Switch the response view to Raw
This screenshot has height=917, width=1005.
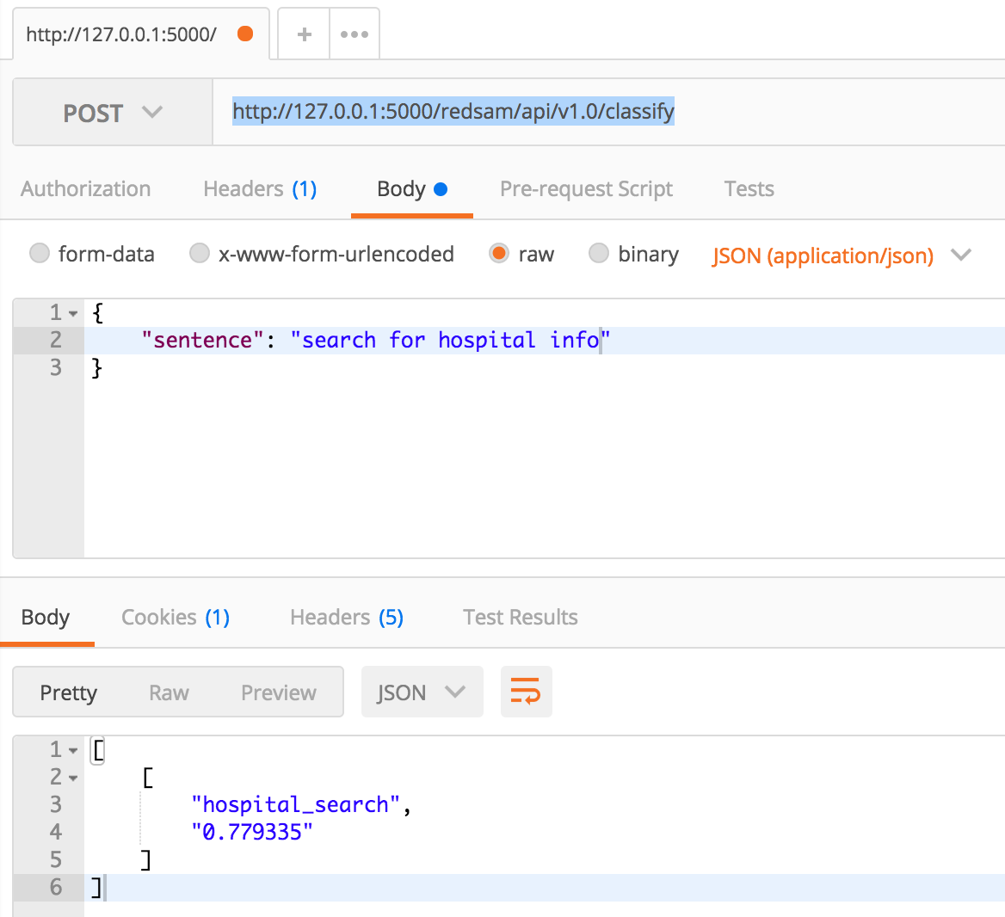169,692
